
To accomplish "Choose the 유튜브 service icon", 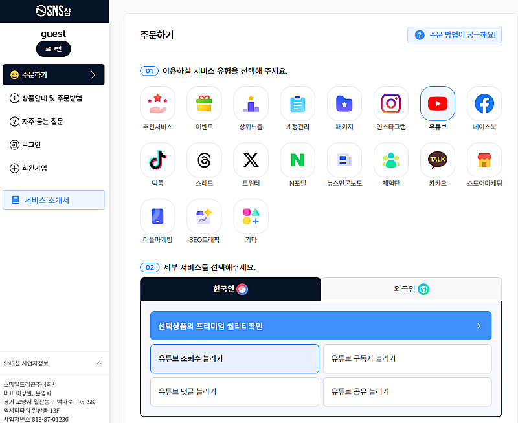I will (438, 103).
